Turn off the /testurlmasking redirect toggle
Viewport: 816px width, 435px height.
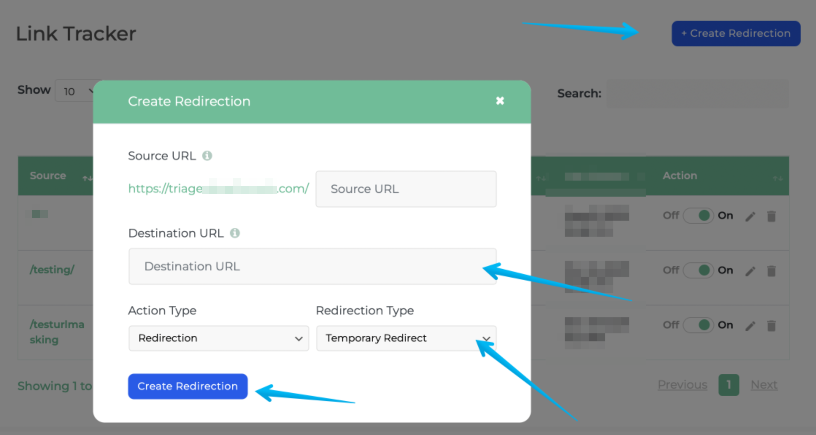click(x=698, y=325)
